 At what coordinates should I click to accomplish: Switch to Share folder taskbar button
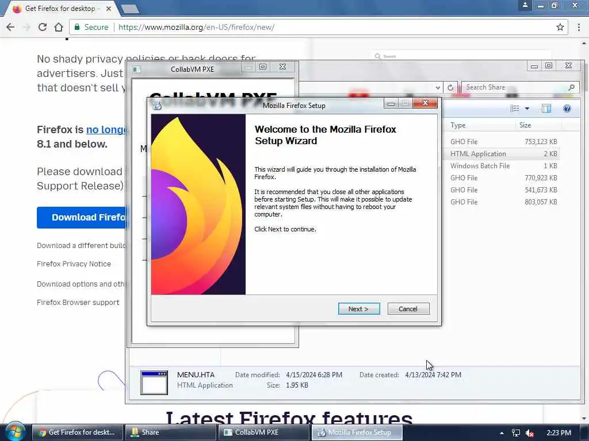(x=171, y=432)
